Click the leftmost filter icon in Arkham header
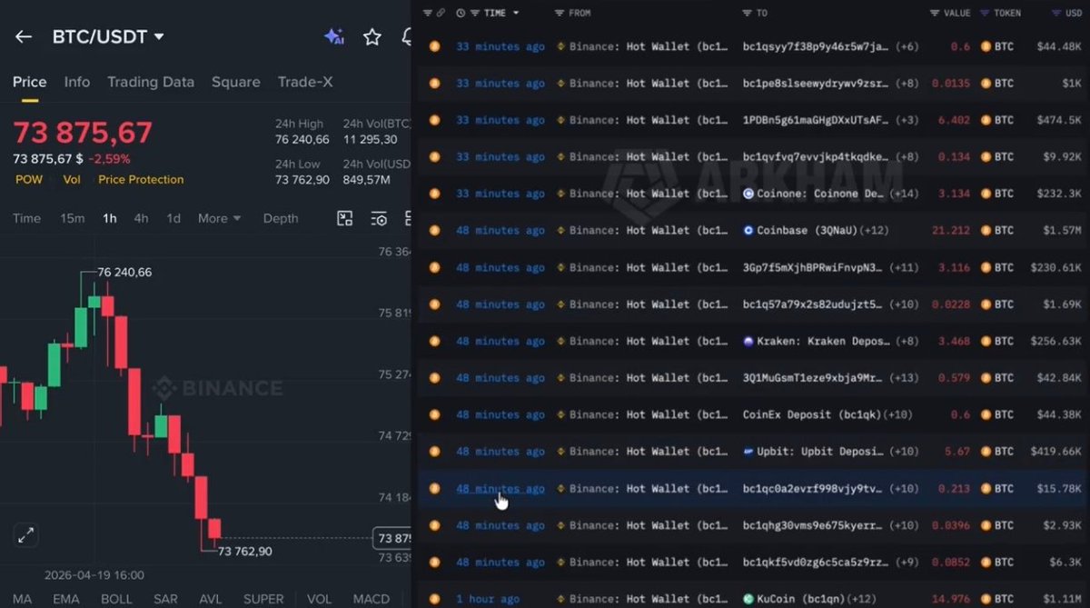 [x=427, y=13]
